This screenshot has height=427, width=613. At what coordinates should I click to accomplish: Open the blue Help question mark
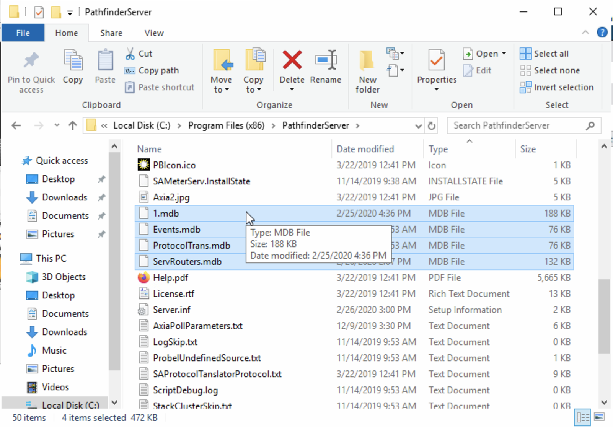pyautogui.click(x=602, y=33)
